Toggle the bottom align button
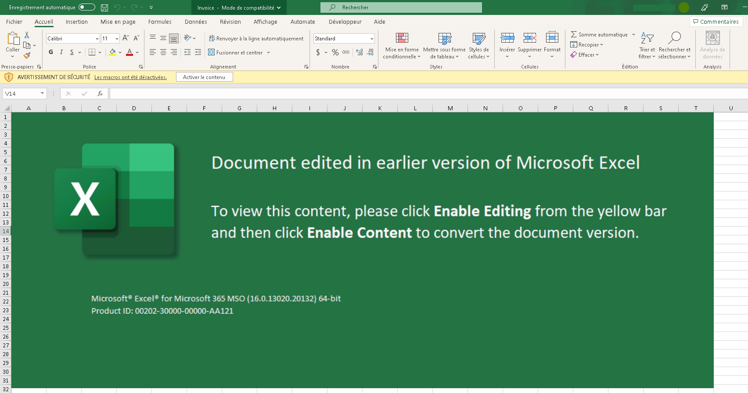 [174, 38]
